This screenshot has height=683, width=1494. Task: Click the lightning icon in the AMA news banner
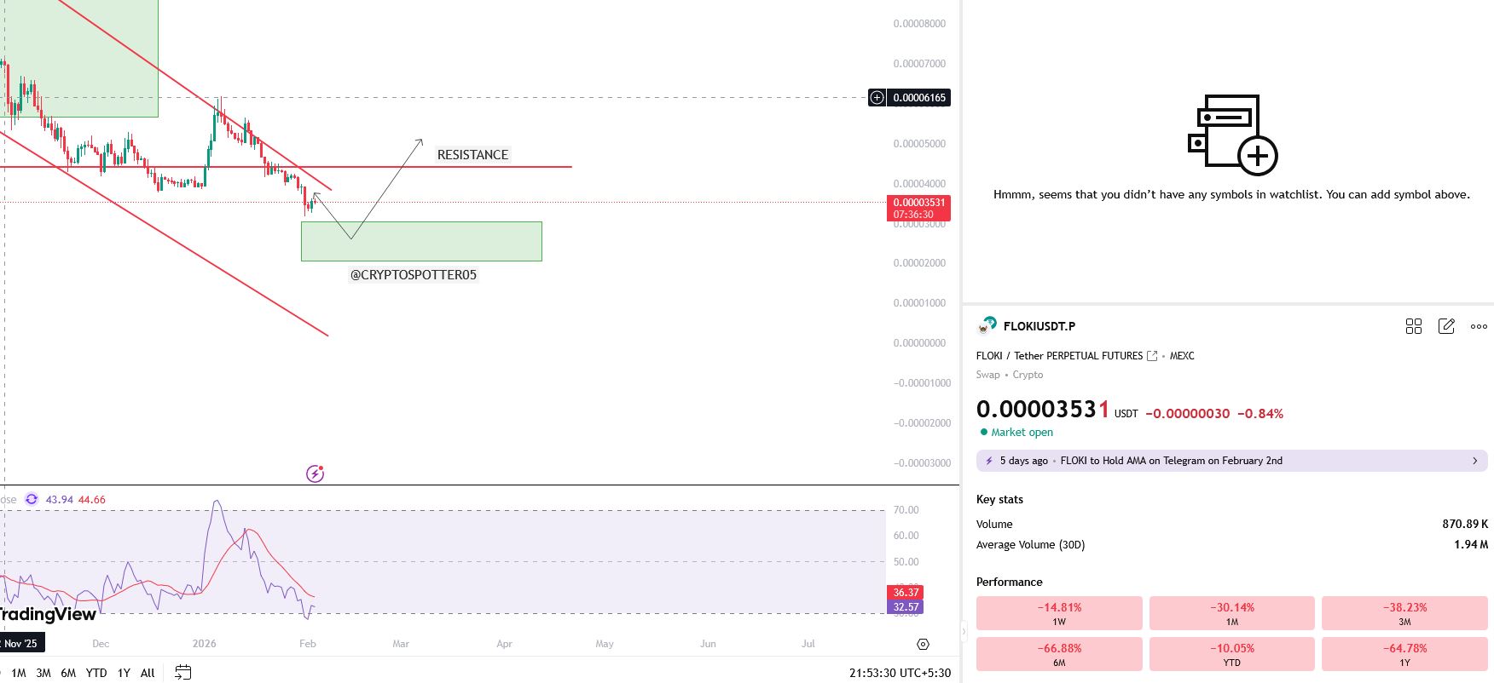point(989,461)
